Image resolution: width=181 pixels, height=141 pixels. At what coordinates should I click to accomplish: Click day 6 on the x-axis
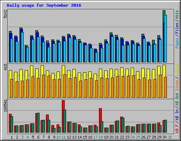click(38, 137)
